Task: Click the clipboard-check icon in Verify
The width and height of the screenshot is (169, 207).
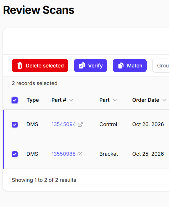Action: point(82,65)
